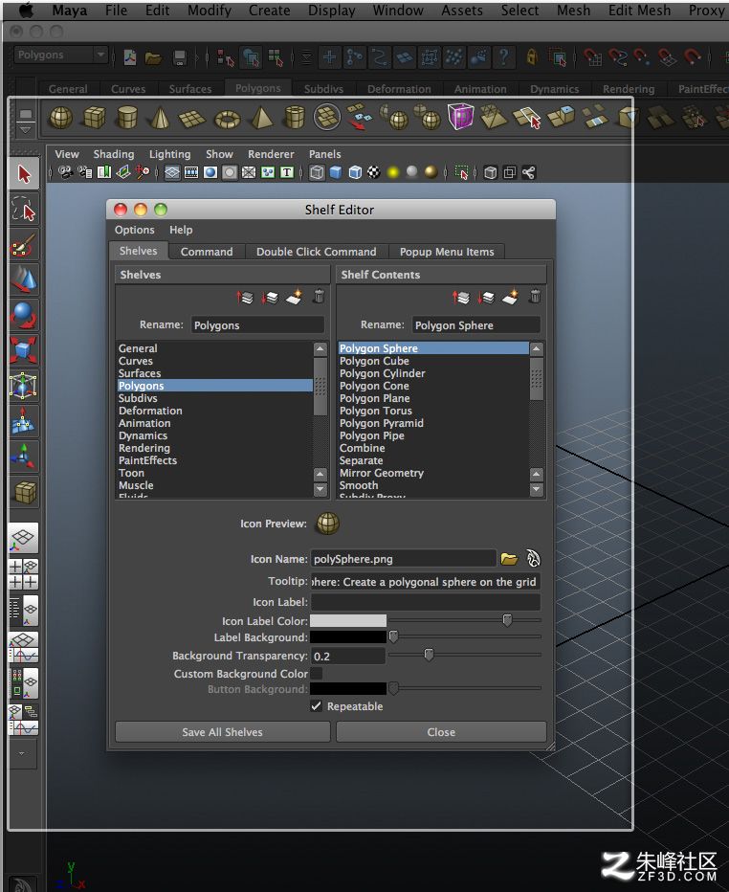Toggle film gate in viewport toolbar

coord(191,172)
